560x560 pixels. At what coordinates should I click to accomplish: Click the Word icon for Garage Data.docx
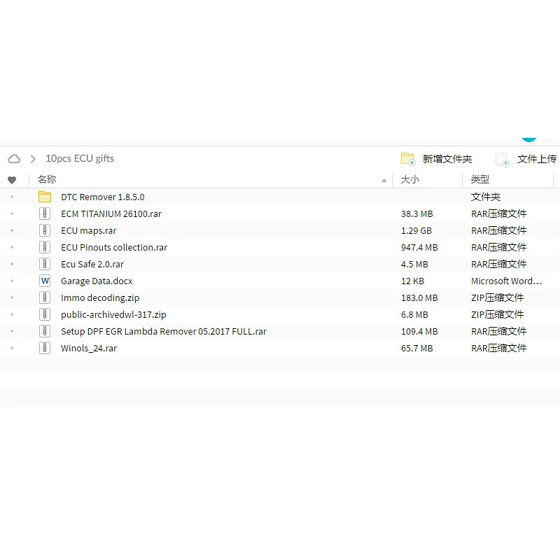point(45,281)
